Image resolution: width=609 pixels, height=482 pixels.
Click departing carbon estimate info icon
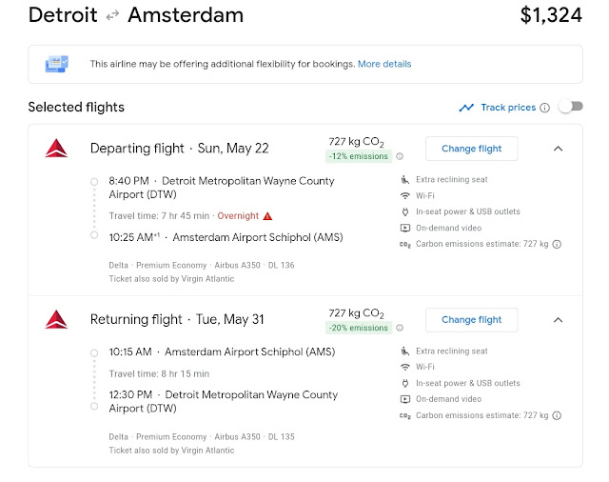[x=557, y=244]
